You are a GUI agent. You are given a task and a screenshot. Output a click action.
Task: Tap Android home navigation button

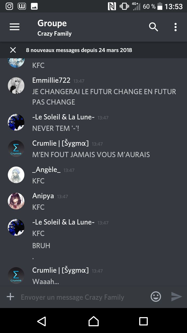pos(94,321)
